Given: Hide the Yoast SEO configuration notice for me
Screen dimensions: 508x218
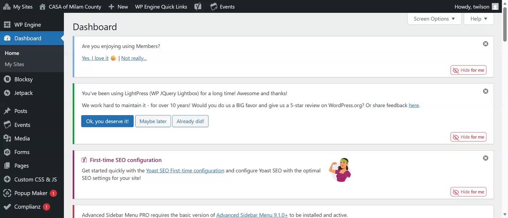Looking at the screenshot, I should click(x=468, y=192).
